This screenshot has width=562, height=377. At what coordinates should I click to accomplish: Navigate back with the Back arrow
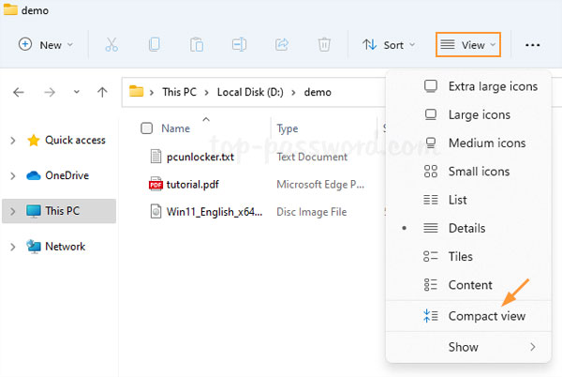pos(19,92)
